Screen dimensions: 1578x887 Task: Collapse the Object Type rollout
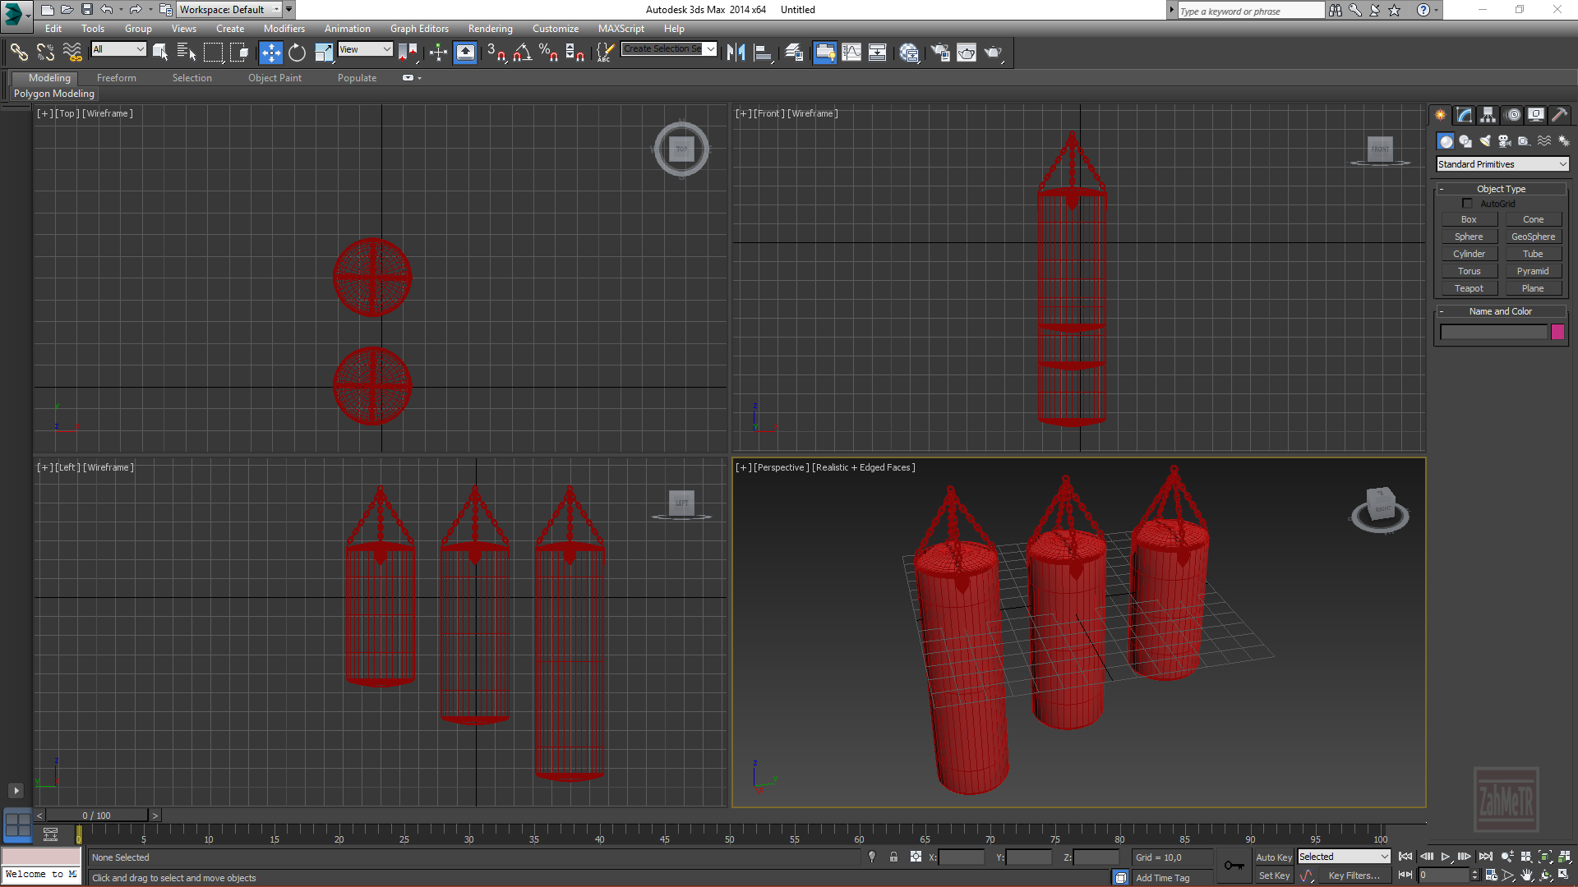1501,189
